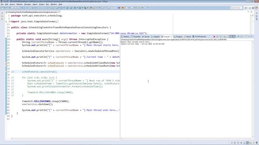The image size is (259, 145).
Task: Click in the Quick Access field
Action: [236, 8]
